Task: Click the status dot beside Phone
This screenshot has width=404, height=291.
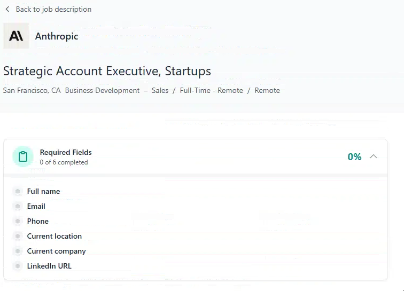Action: coord(18,221)
